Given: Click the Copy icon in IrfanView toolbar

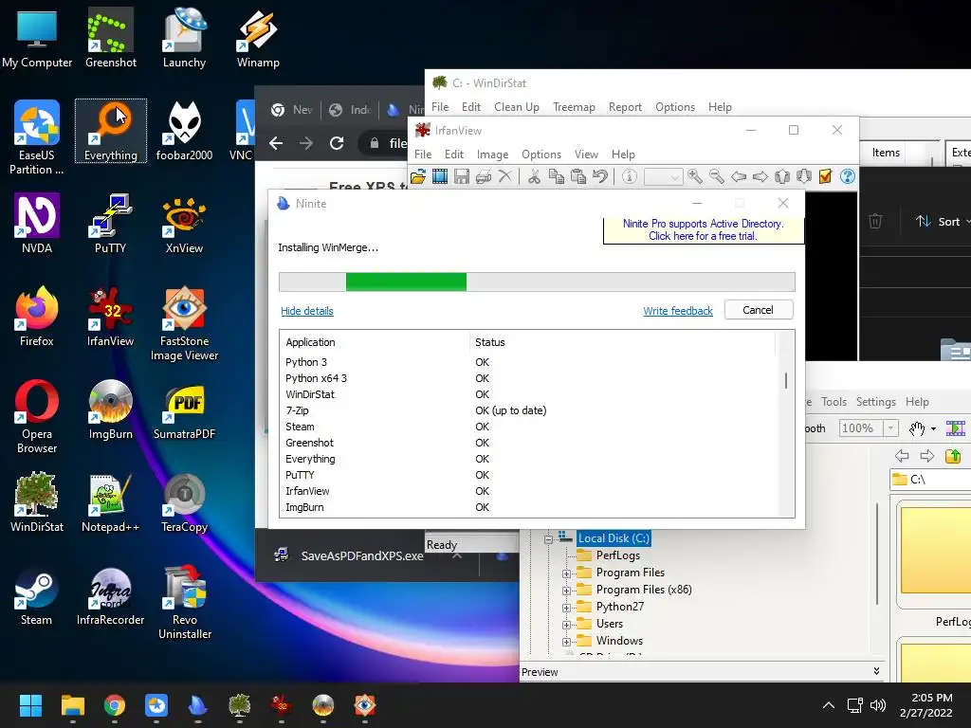Looking at the screenshot, I should coord(556,177).
